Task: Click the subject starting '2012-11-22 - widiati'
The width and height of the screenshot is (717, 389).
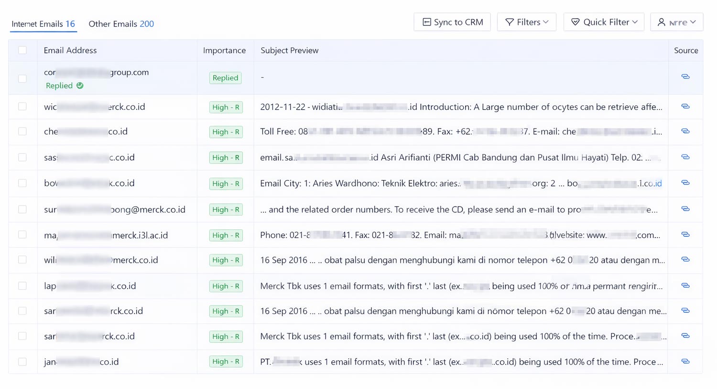Action: tap(461, 107)
